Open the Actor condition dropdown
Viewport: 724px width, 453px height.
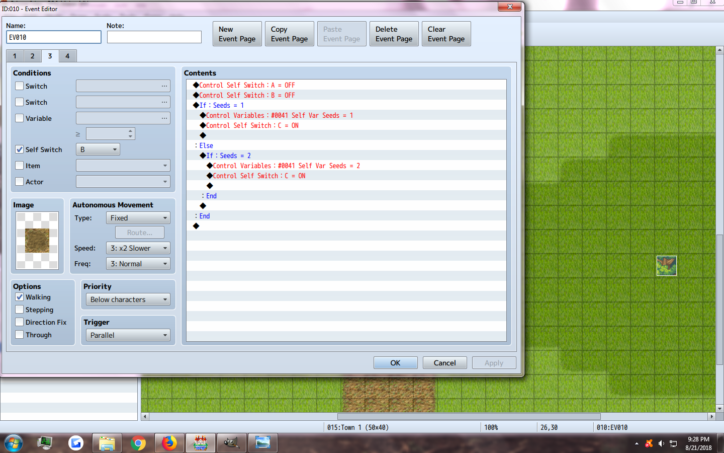123,182
